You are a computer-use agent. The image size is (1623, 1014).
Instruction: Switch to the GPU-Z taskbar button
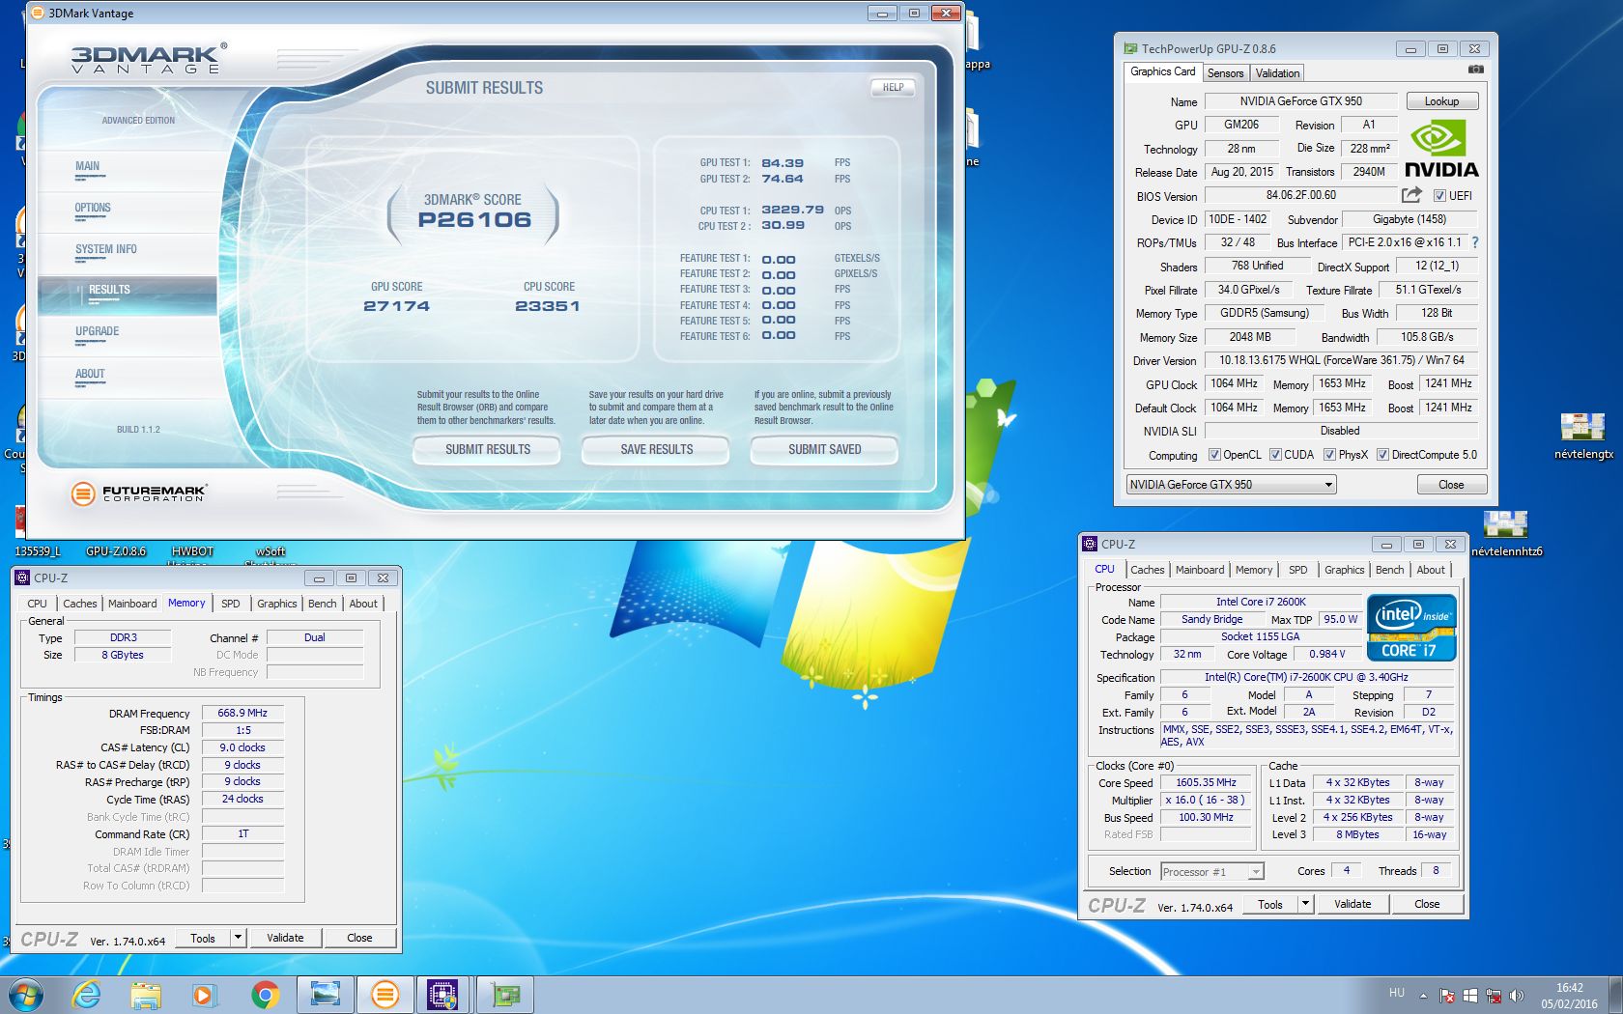[504, 994]
